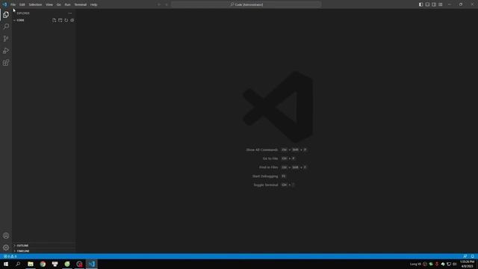Open the Go menu
This screenshot has width=478, height=269.
pos(58,4)
